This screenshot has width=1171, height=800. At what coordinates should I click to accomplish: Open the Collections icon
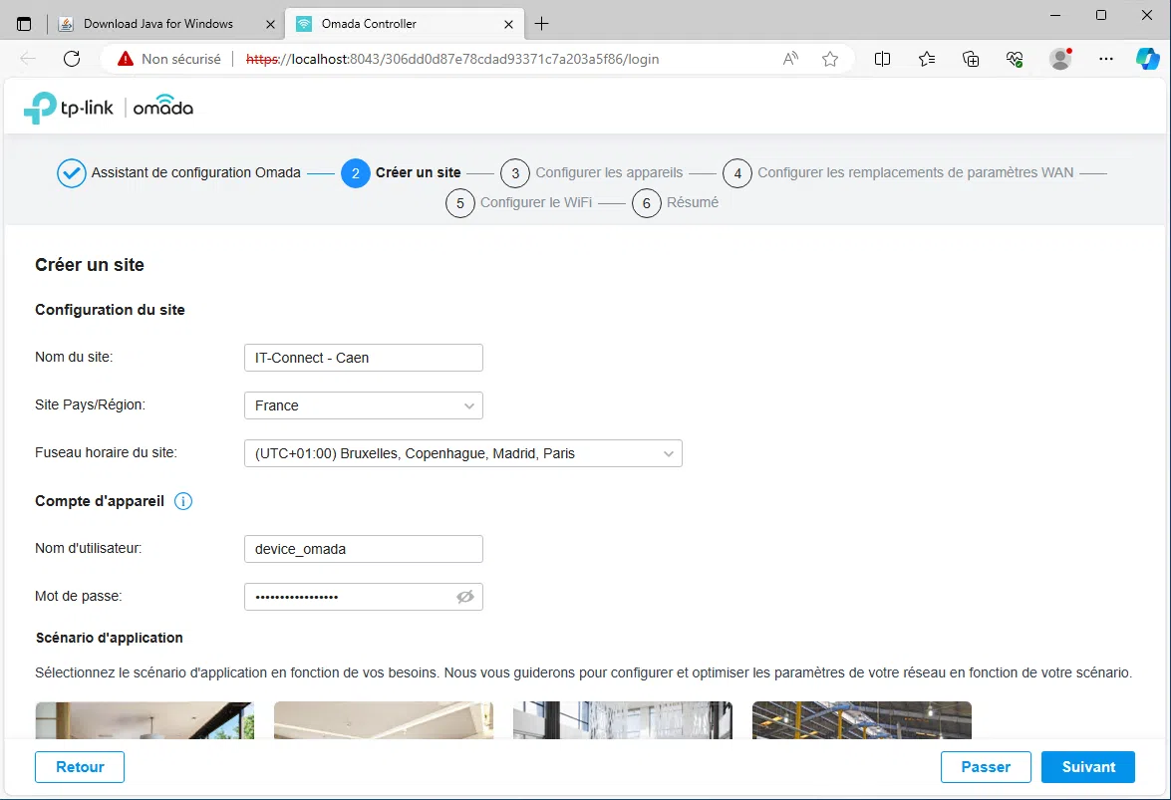971,59
